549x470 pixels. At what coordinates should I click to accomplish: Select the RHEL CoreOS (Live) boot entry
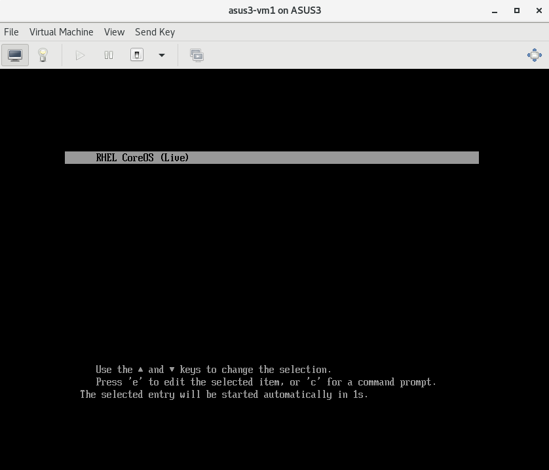[271, 157]
